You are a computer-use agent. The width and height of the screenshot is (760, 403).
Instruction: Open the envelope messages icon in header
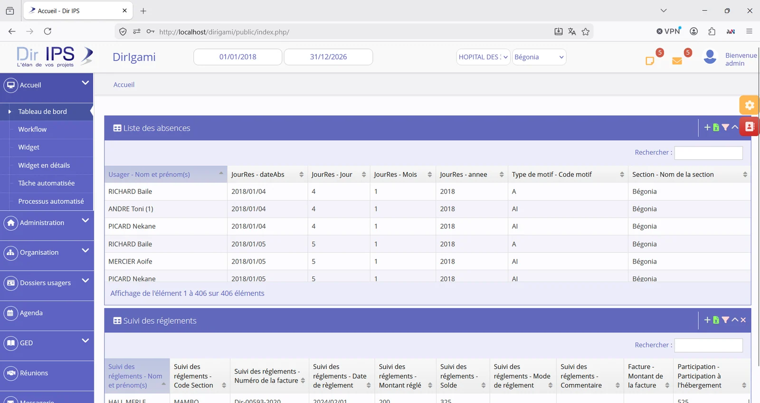pos(677,61)
